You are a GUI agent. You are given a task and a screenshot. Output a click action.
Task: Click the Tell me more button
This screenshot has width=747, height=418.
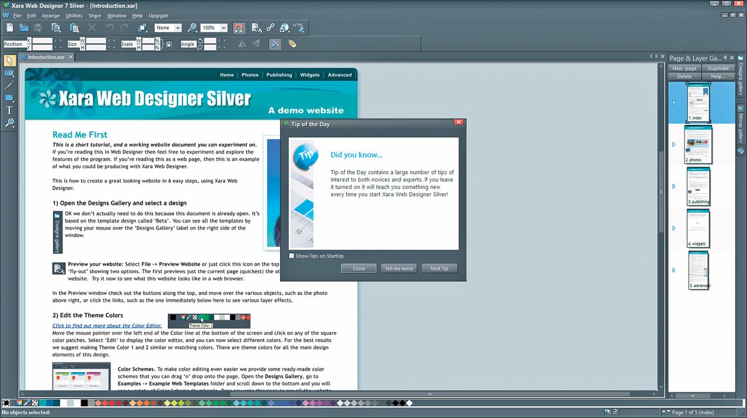[399, 269]
